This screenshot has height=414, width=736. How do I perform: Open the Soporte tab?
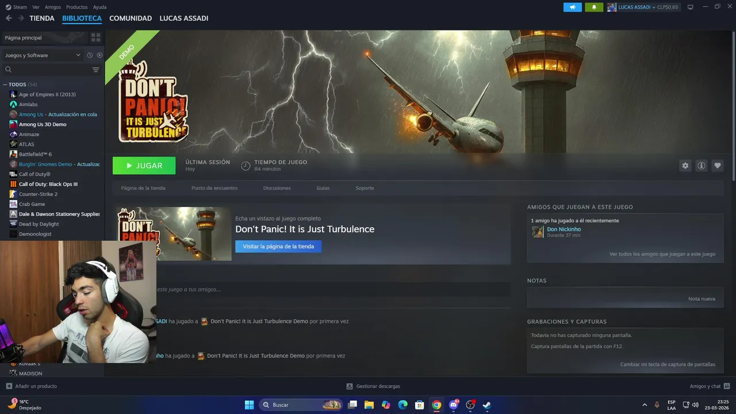coord(365,188)
